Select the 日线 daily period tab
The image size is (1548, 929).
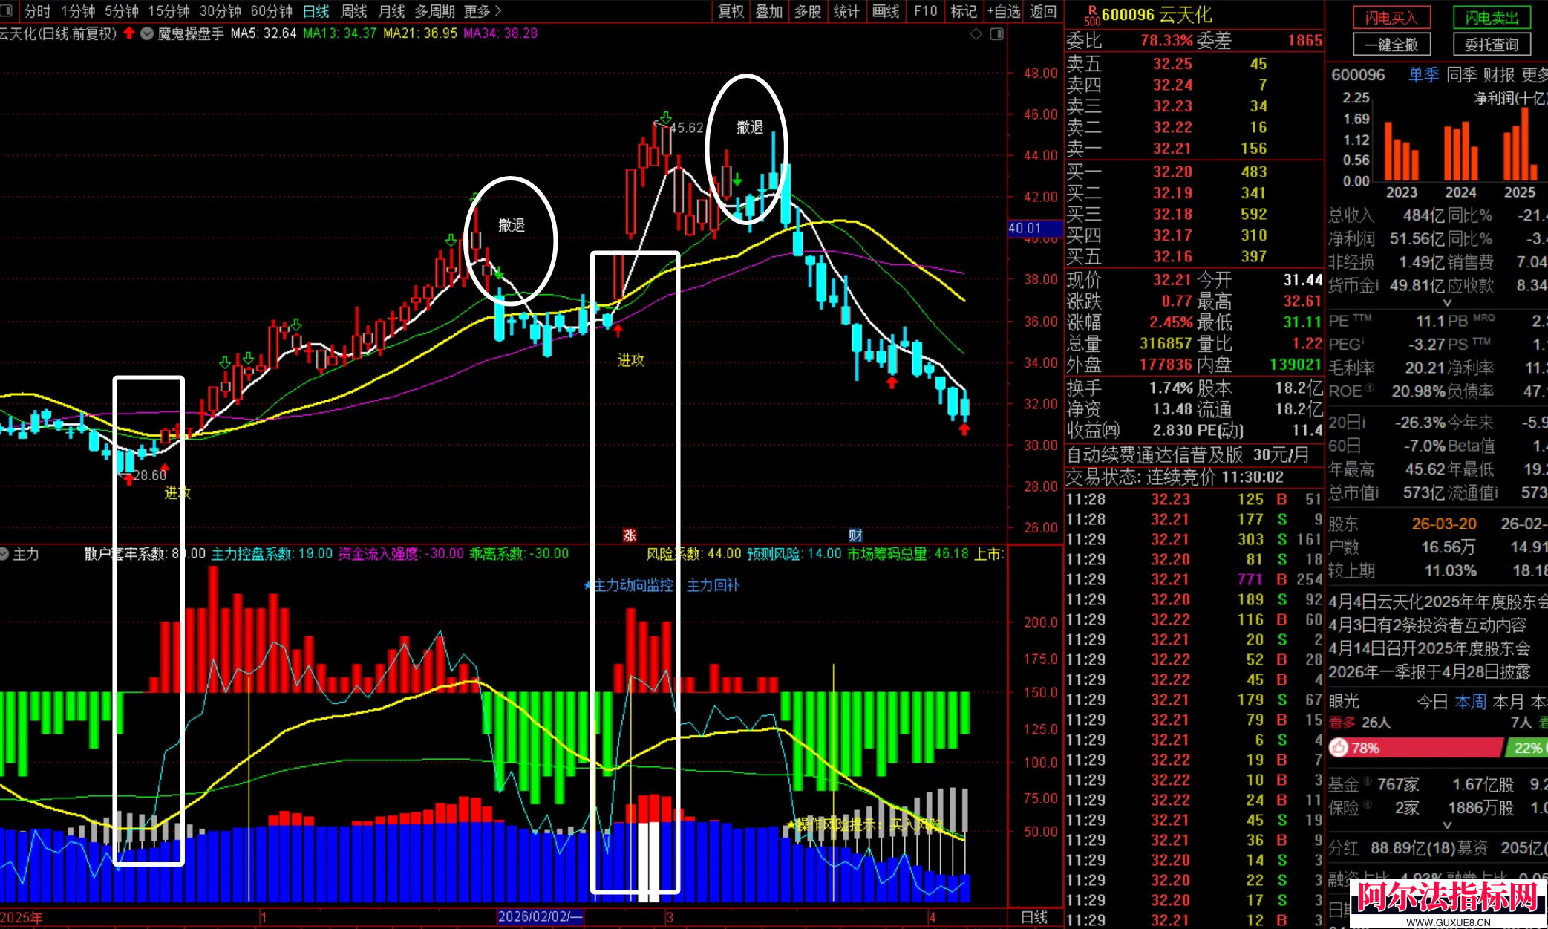316,11
